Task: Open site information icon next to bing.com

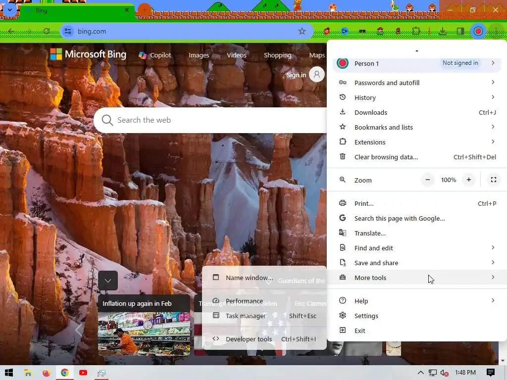Action: (68, 31)
